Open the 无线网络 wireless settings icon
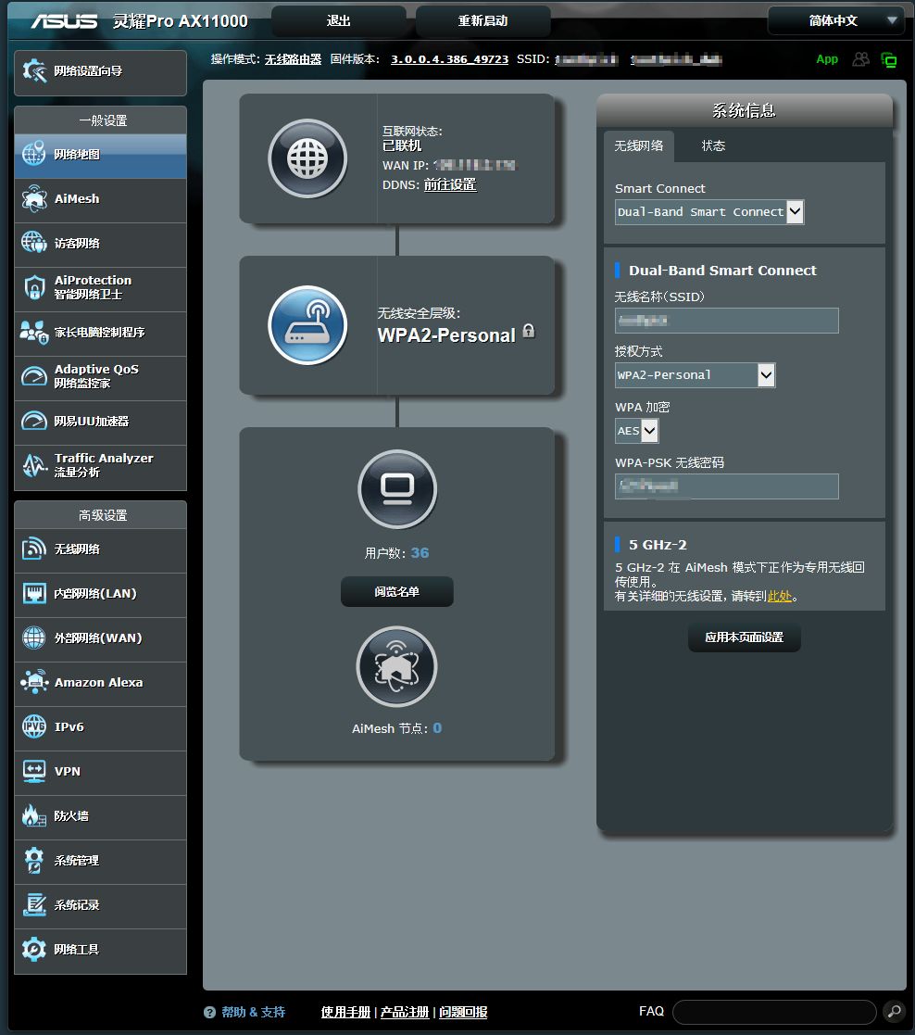 point(34,549)
